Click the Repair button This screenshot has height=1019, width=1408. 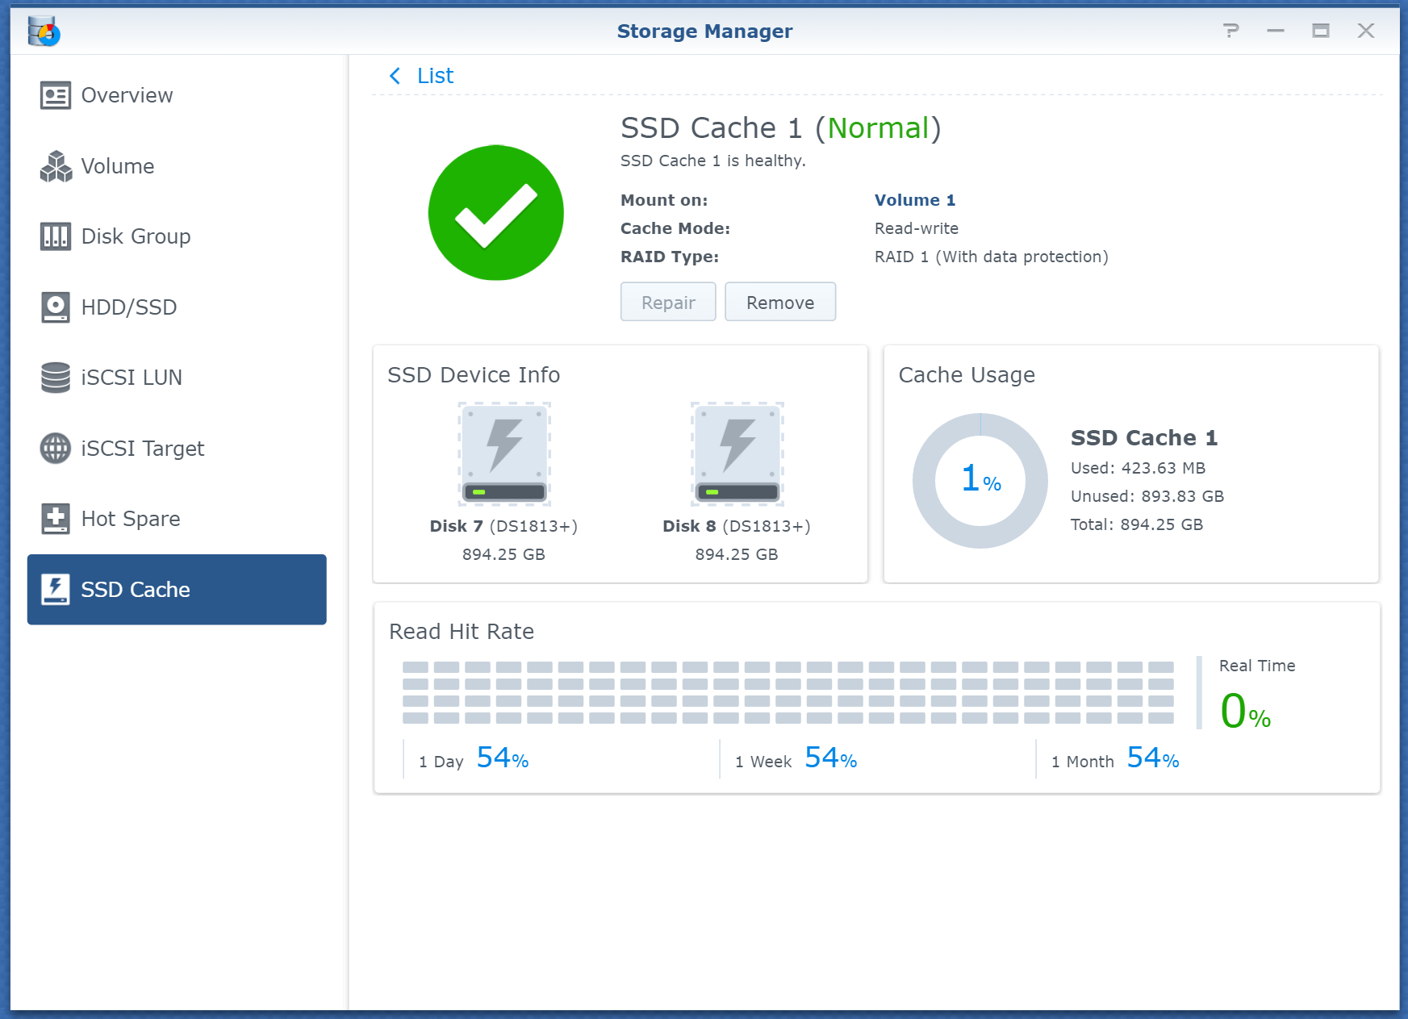click(667, 302)
